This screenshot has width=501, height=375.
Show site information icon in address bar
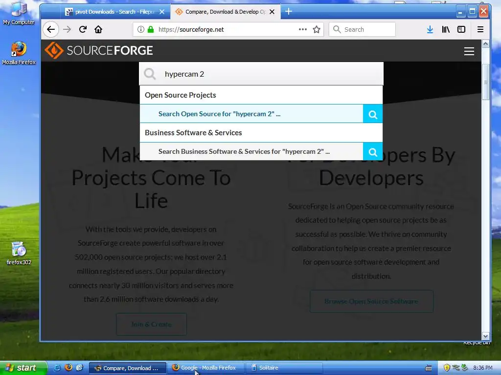(x=140, y=30)
